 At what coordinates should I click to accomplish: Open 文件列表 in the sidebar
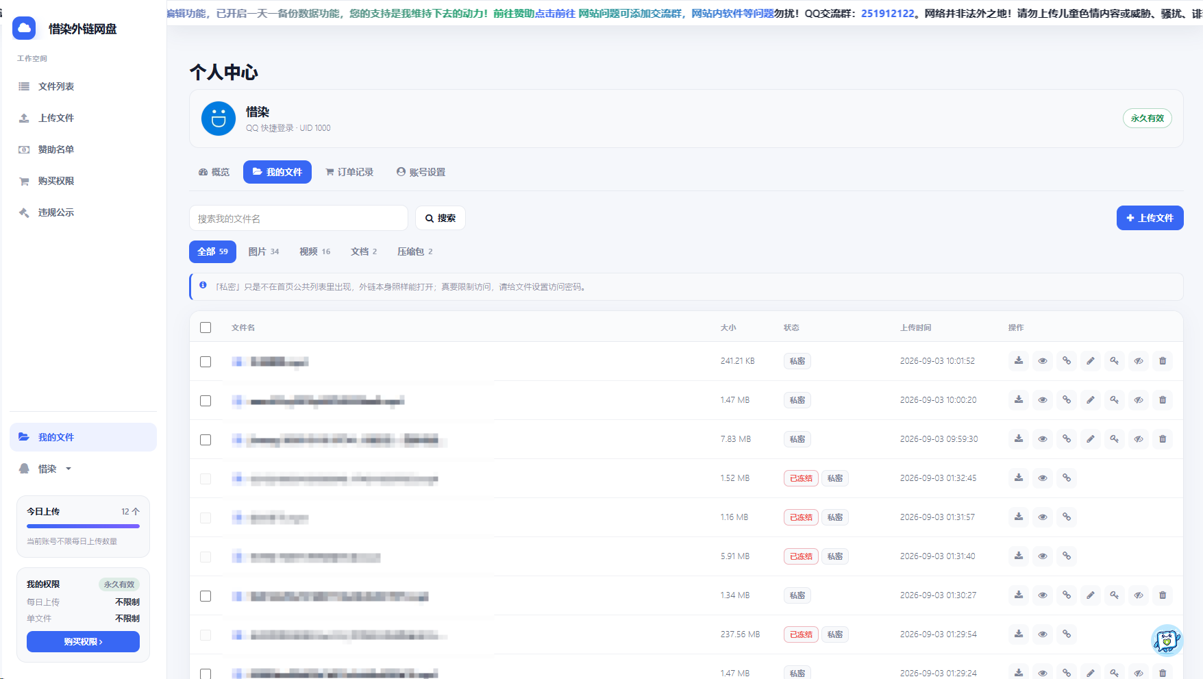click(83, 86)
